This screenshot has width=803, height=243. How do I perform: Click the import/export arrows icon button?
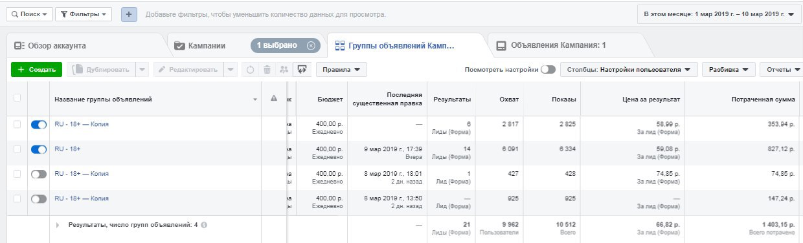[302, 69]
